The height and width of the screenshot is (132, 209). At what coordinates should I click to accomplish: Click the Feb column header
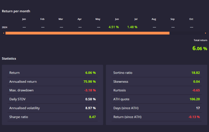pos(42,19)
